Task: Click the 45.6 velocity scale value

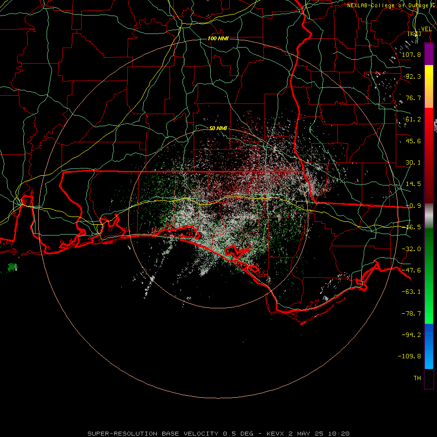Action: click(x=413, y=141)
